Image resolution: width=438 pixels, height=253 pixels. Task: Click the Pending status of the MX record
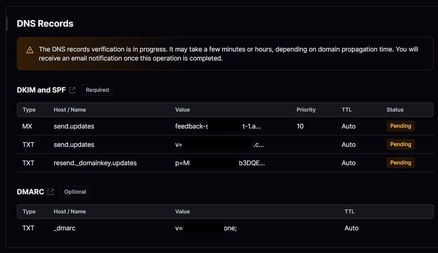coord(400,126)
